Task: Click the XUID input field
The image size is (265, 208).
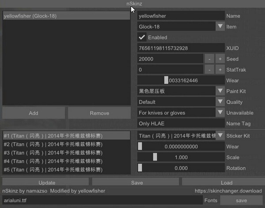Action: [x=181, y=48]
